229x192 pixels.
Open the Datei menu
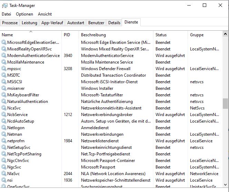click(7, 14)
